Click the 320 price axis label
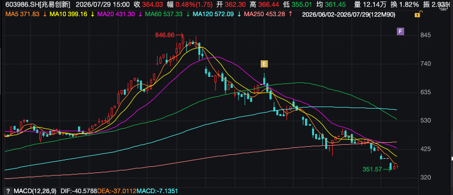Screen dimensions: 453x195 click(x=426, y=177)
